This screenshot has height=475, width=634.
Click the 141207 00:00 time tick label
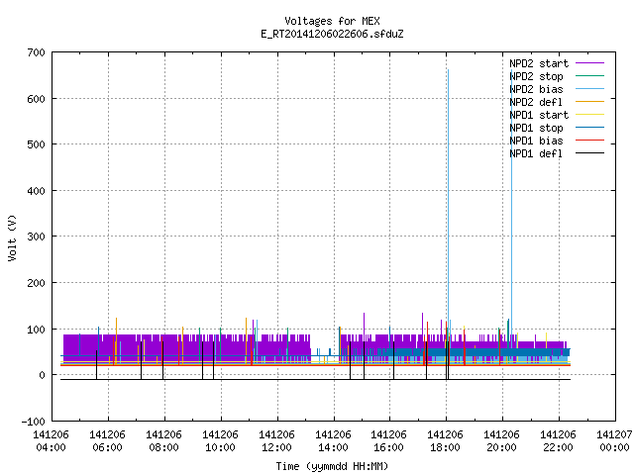click(614, 441)
